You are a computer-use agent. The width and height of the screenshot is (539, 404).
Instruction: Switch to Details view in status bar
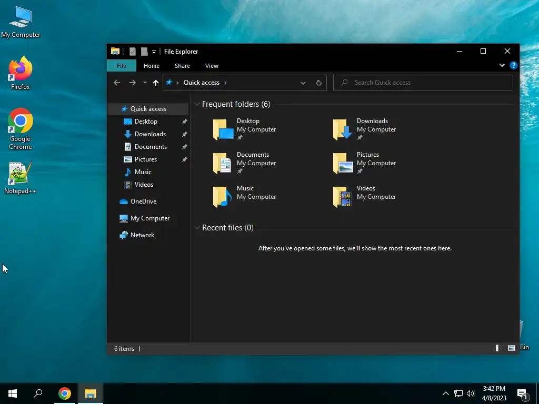click(500, 348)
